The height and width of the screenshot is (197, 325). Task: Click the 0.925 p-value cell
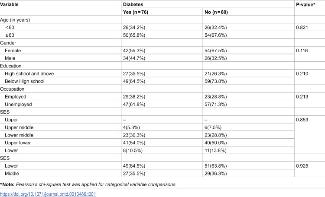(304, 166)
